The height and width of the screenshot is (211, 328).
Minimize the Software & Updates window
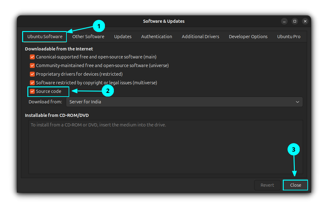point(284,21)
